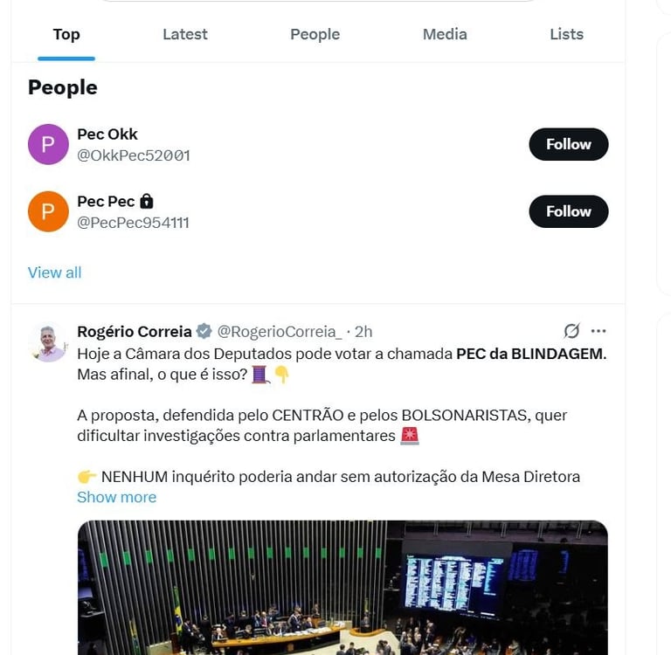This screenshot has width=671, height=655.
Task: Open the Media tab
Action: 445,34
